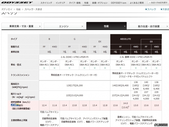This screenshot has width=169, height=127.
Task: Click highlighted JC08モード text
Action: click(x=15, y=105)
